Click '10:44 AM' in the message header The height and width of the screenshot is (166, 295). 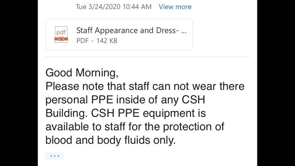pos(137,7)
